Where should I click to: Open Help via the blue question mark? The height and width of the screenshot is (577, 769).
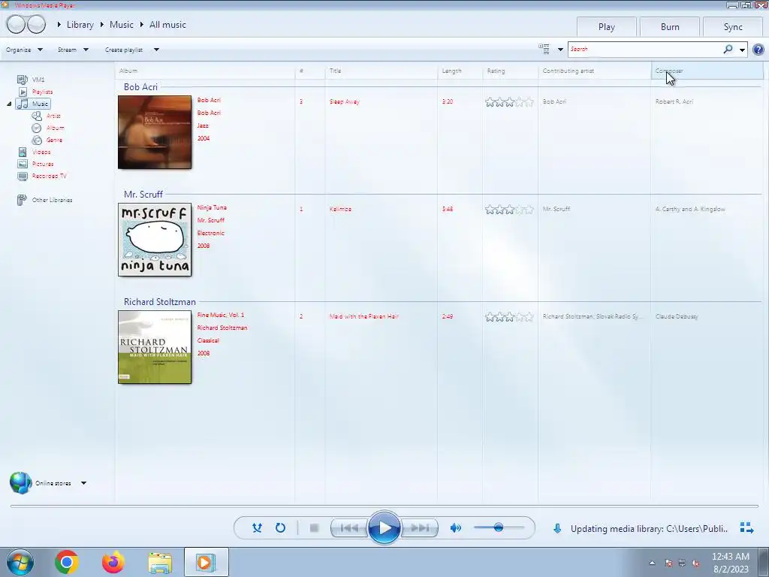tap(758, 50)
